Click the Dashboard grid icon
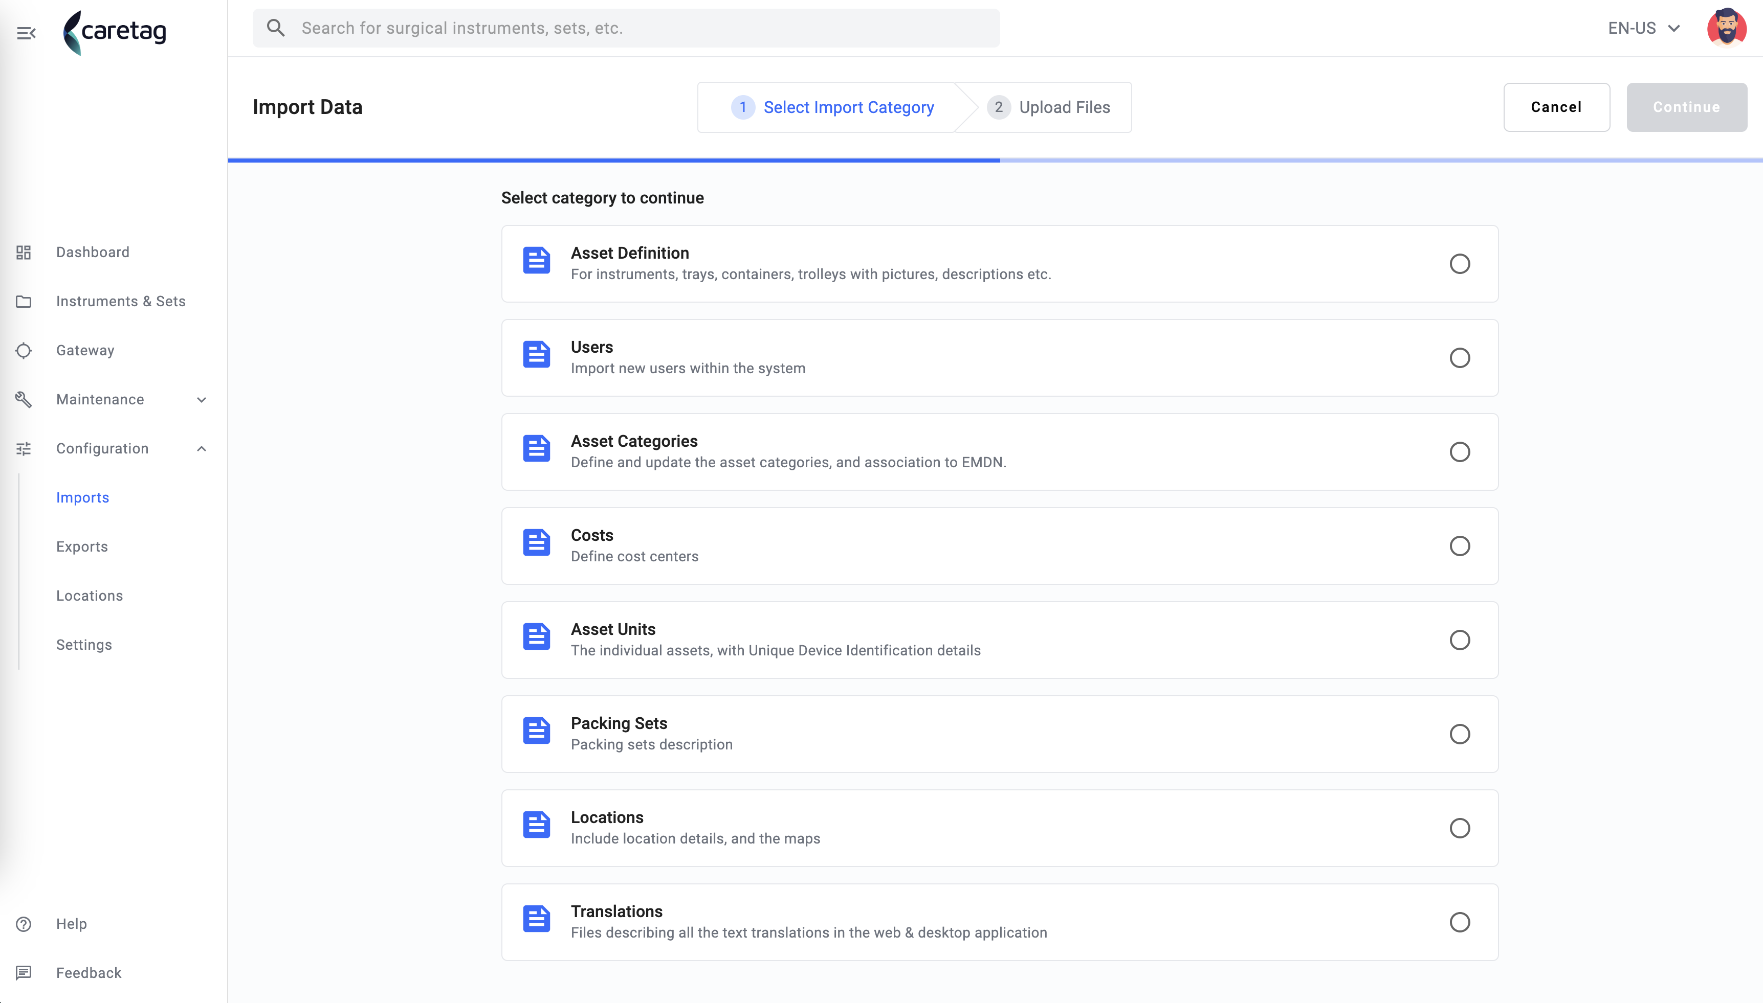 (24, 252)
